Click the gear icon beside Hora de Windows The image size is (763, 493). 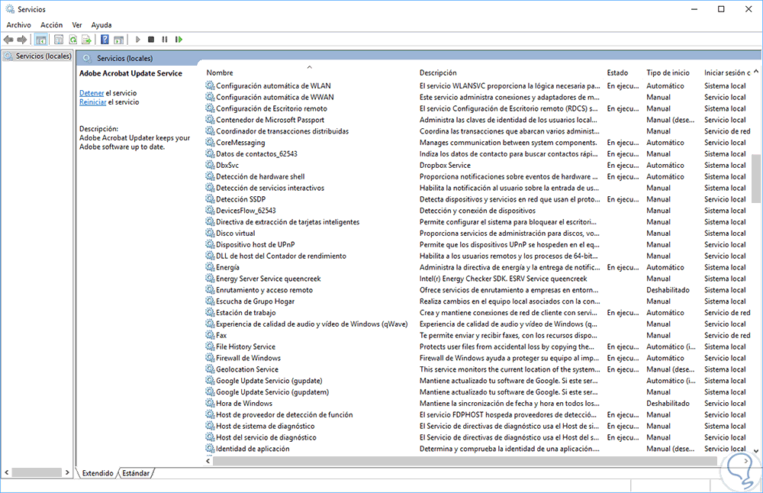point(210,403)
